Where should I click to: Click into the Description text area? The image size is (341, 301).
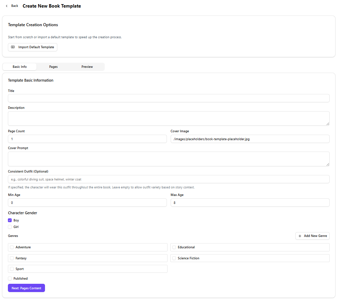[169, 118]
